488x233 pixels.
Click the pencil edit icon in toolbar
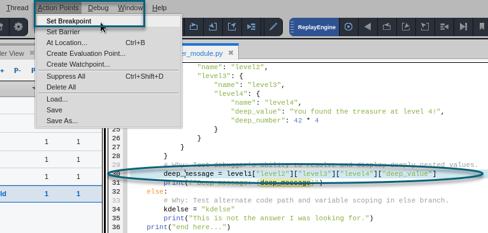point(273,27)
